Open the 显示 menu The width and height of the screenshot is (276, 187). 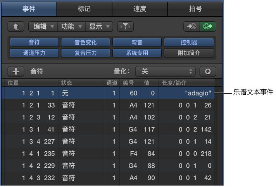coord(99,27)
